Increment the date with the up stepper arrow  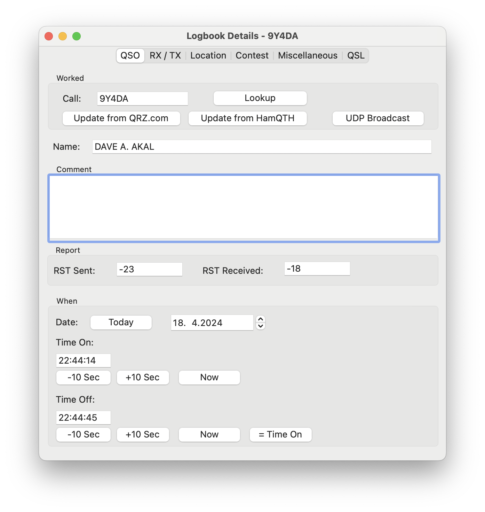pyautogui.click(x=261, y=319)
